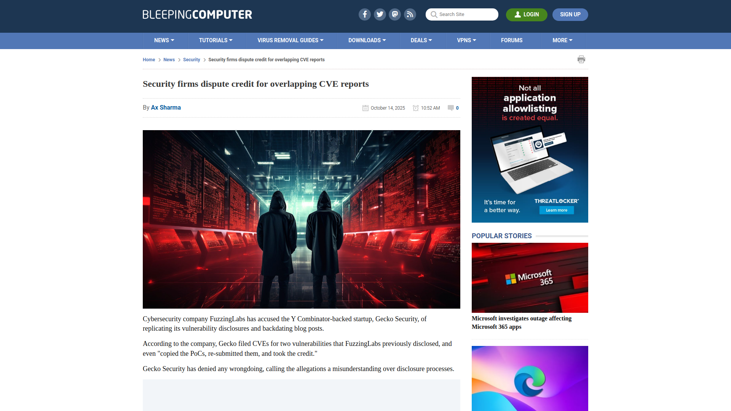Click the Security breadcrumb link
Image resolution: width=731 pixels, height=411 pixels.
click(x=191, y=60)
